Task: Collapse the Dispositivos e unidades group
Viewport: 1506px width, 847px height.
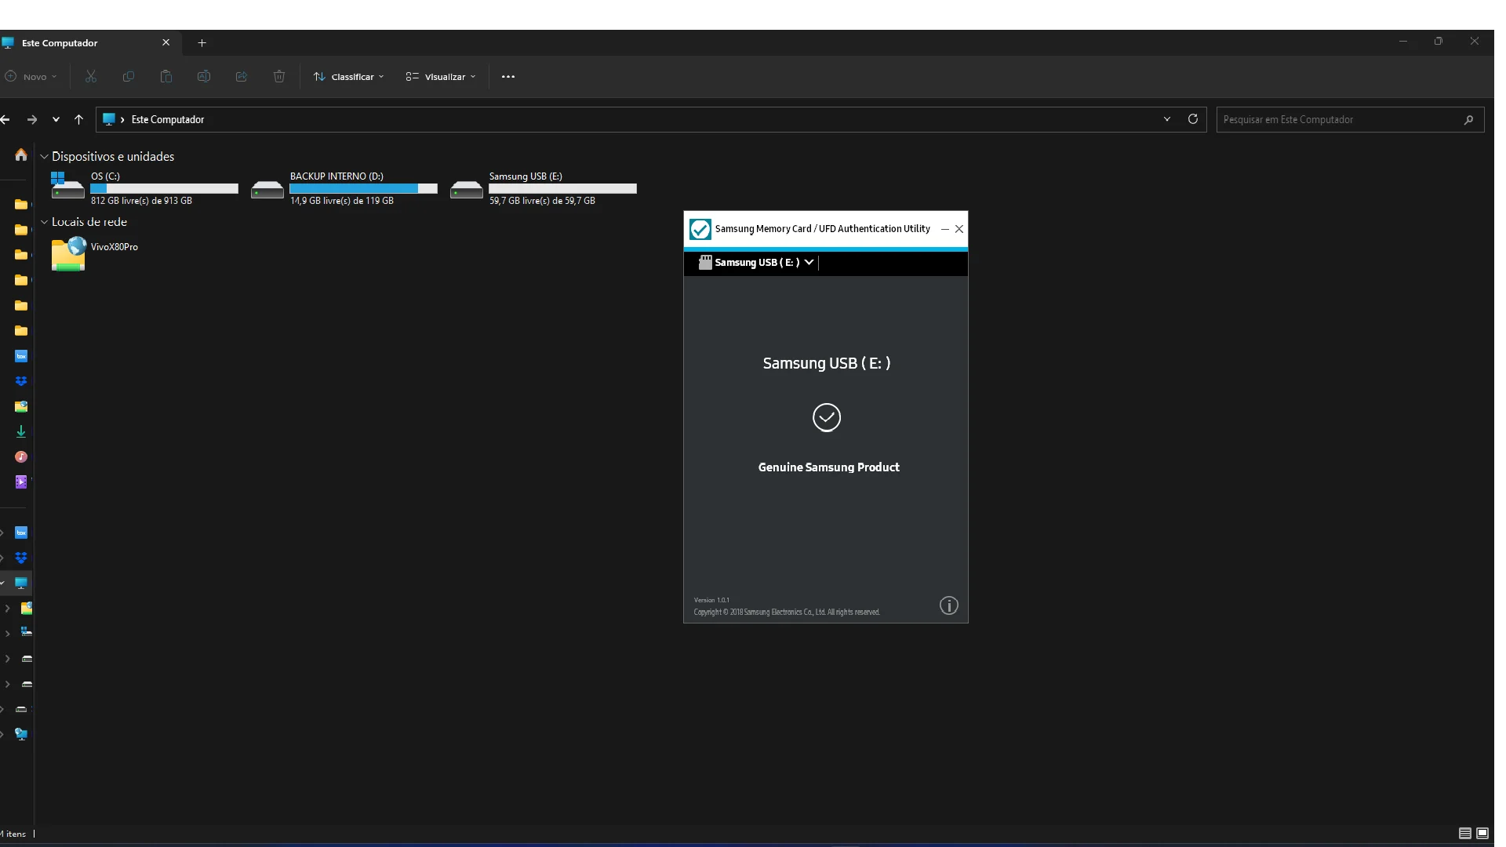Action: [45, 157]
